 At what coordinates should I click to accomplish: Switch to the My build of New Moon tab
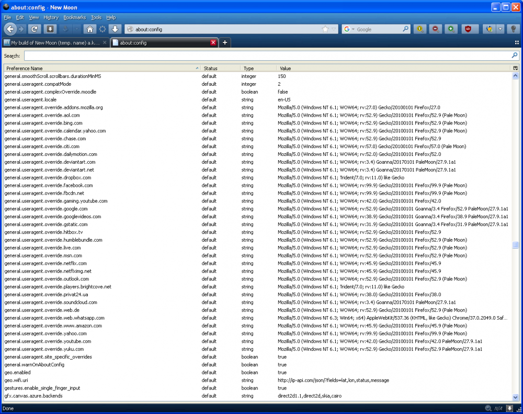pos(55,42)
